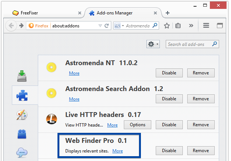Select the Add-ons Manager tab
Viewport: 231px width, 161px height.
pyautogui.click(x=123, y=13)
